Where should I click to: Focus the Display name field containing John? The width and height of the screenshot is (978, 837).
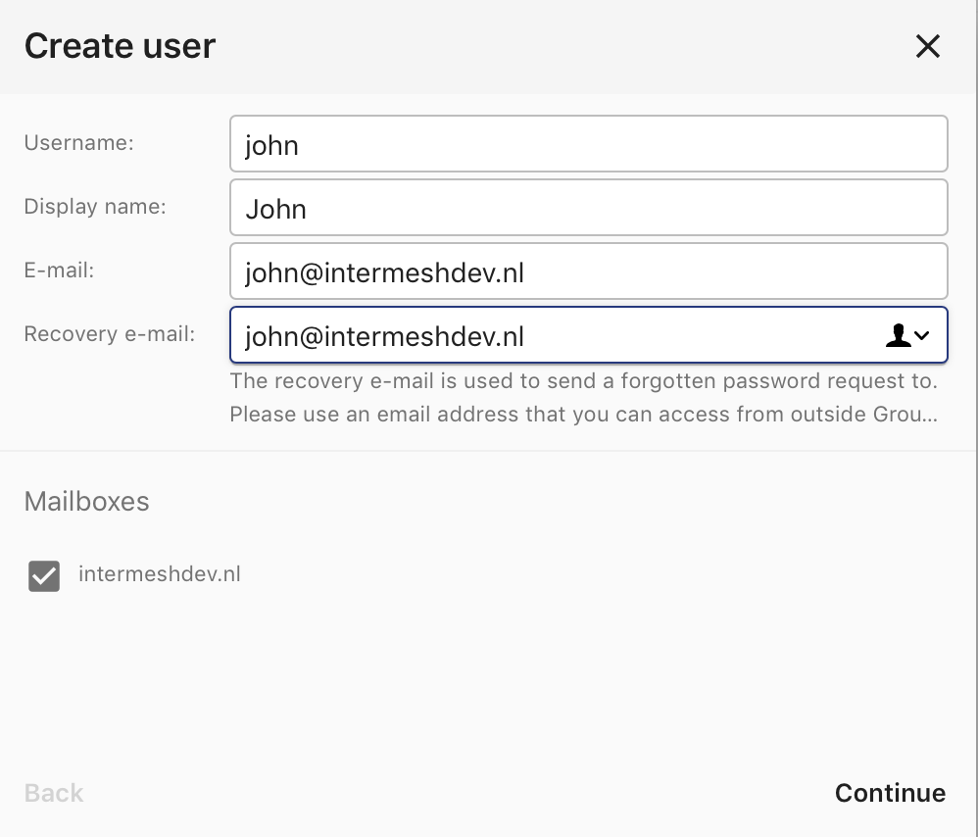588,208
